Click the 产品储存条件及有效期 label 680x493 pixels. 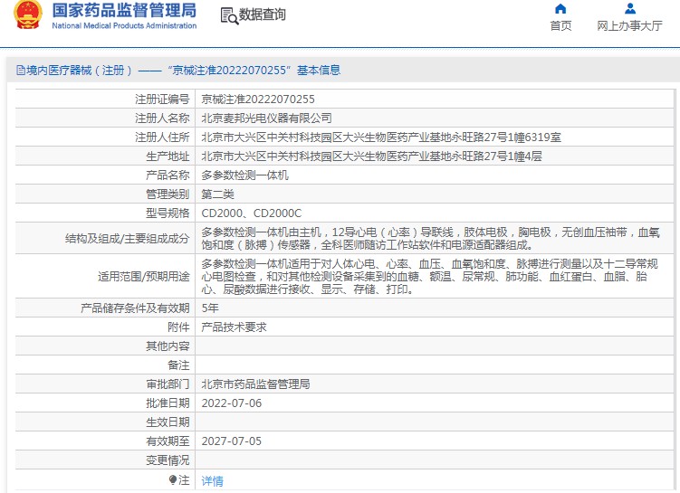point(135,308)
